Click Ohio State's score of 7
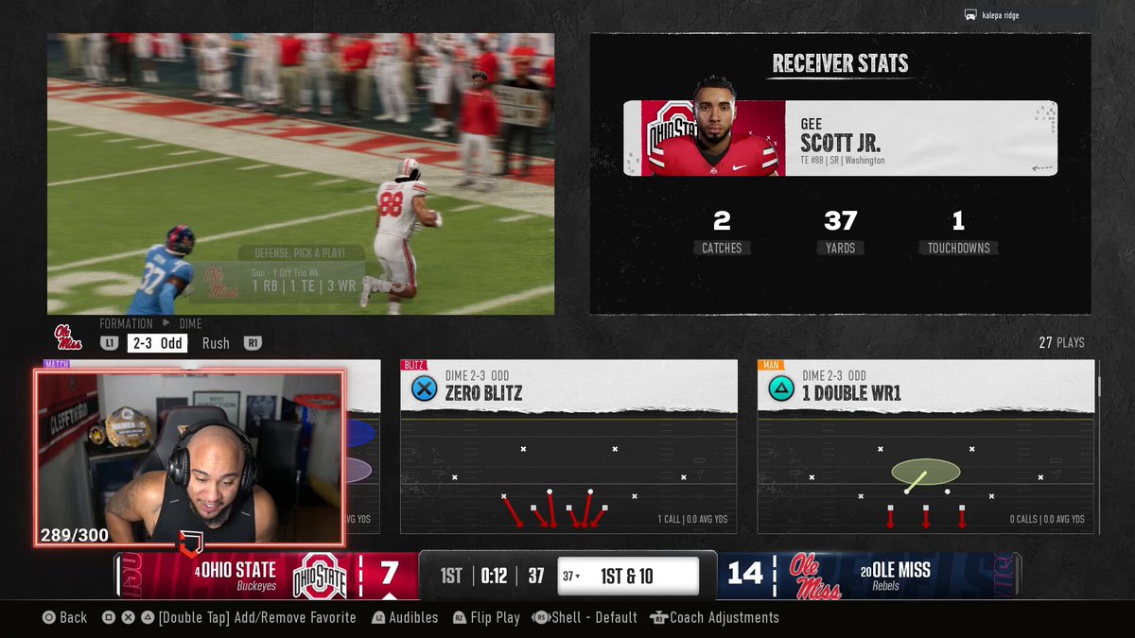 pyautogui.click(x=389, y=573)
